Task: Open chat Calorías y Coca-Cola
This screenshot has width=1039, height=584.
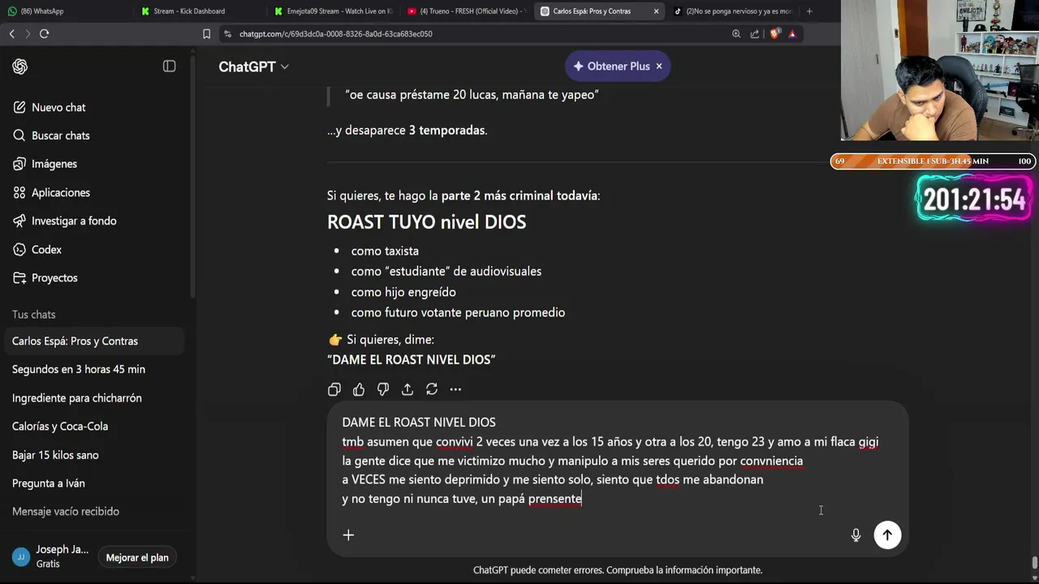Action: click(93, 426)
